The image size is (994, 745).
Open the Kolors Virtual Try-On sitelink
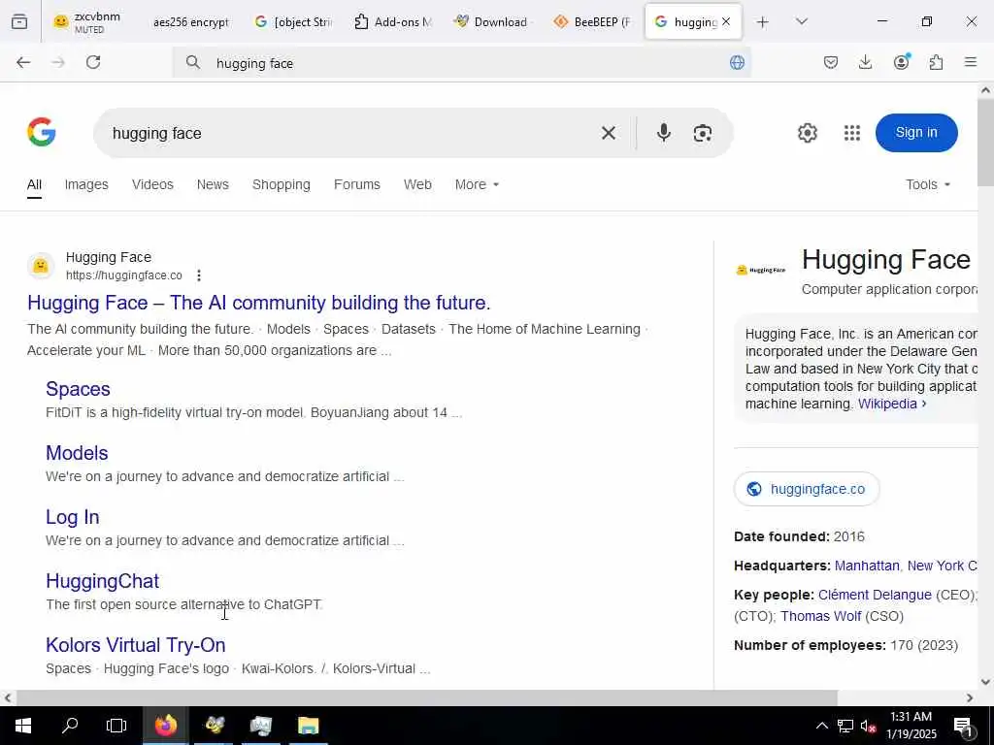pos(136,645)
